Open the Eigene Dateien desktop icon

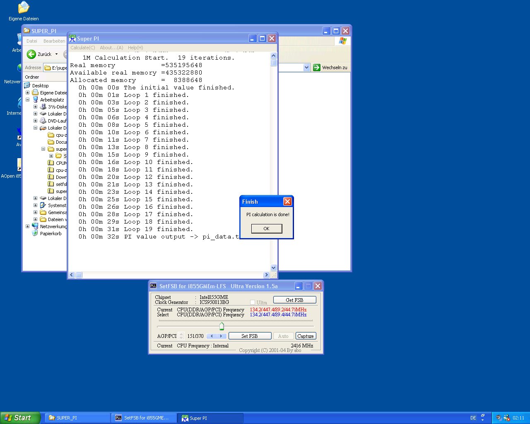[x=24, y=11]
